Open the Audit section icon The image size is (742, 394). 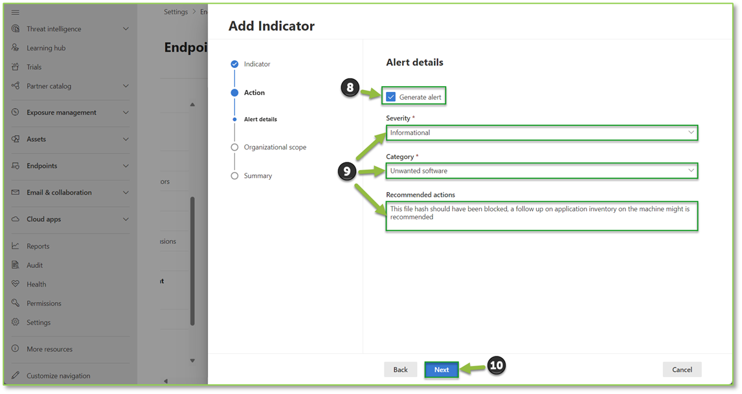click(x=14, y=265)
